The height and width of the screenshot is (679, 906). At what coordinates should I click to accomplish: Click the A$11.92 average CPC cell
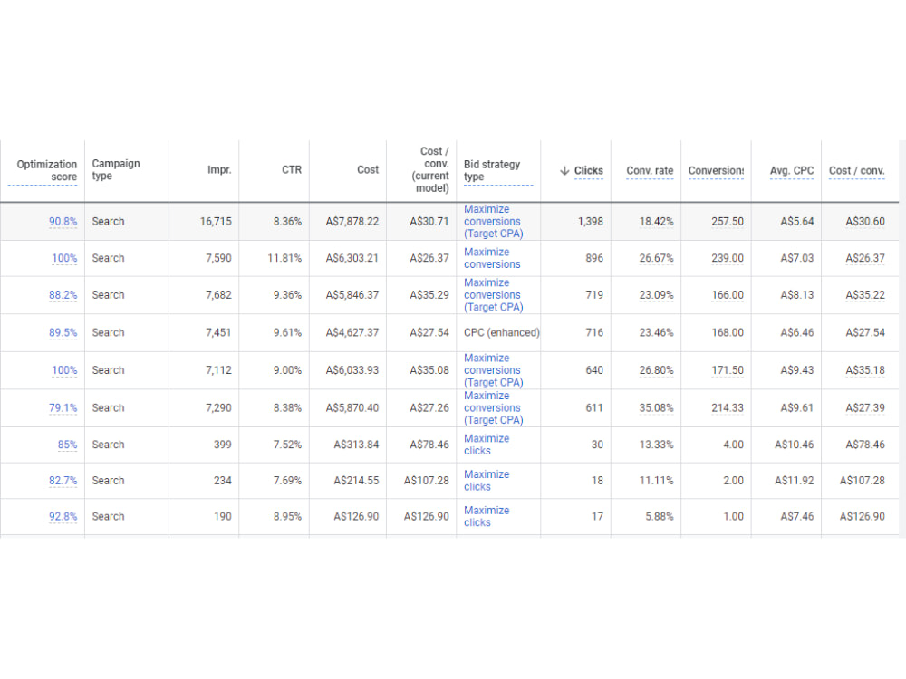point(795,481)
